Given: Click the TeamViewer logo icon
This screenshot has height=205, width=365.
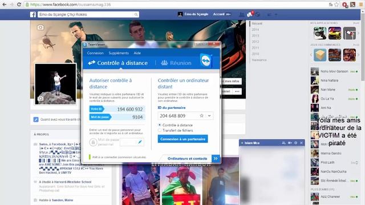Looking at the screenshot, I should click(x=206, y=61).
